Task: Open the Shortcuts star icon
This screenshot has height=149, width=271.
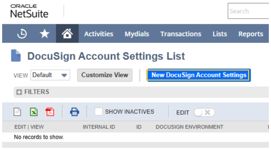Action: click(45, 34)
